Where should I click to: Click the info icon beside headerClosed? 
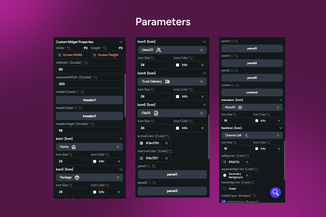77,92
